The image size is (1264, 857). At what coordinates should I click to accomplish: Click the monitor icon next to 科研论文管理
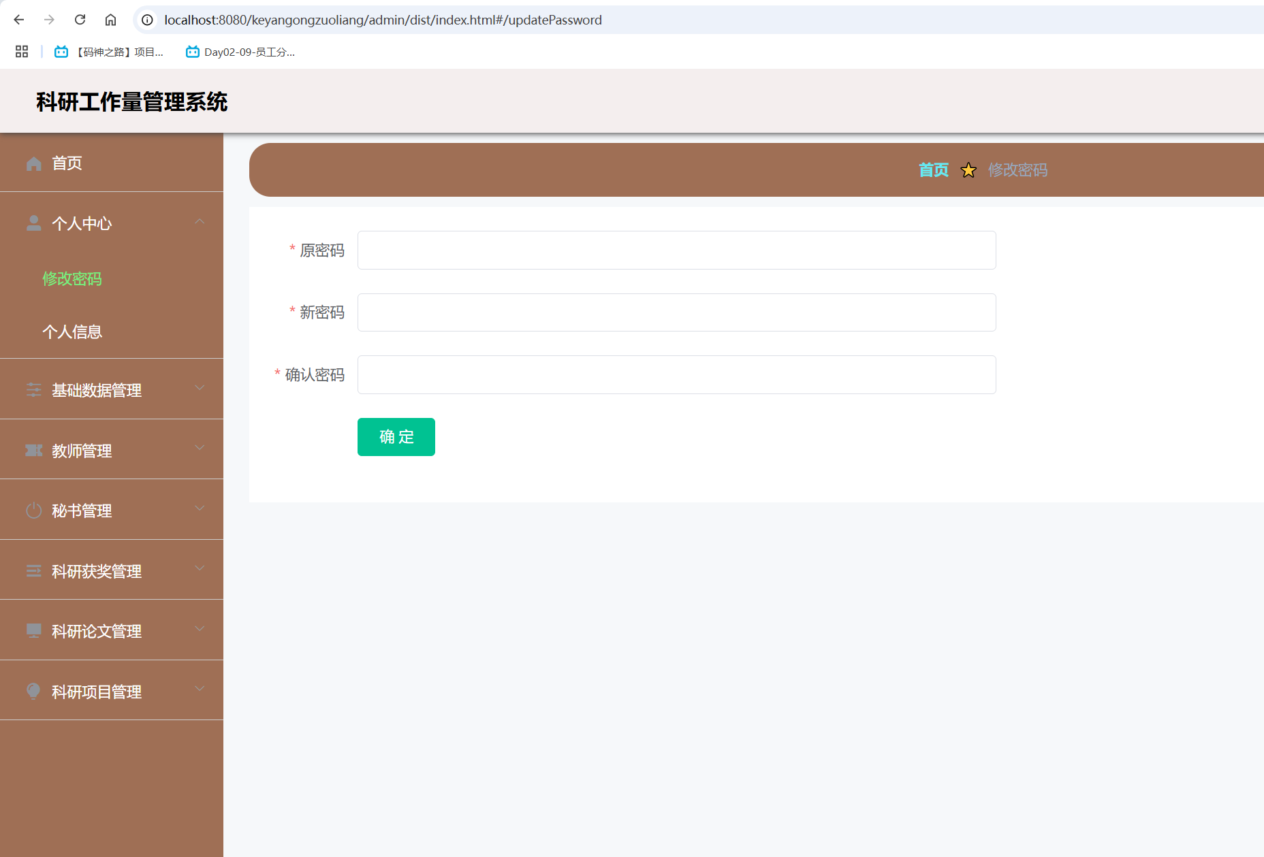click(x=34, y=631)
